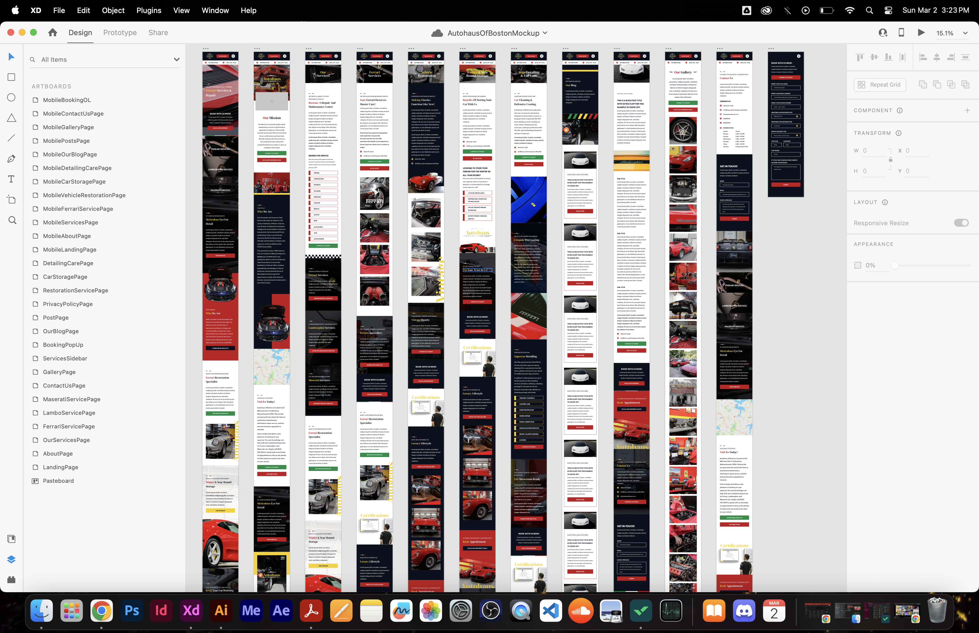This screenshot has width=979, height=633.
Task: Select the MobileGalleryPage artboard layer
Action: click(68, 127)
